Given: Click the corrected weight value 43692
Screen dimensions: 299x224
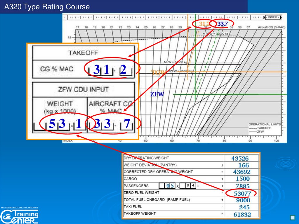Looking at the screenshot, I should click(x=241, y=172).
